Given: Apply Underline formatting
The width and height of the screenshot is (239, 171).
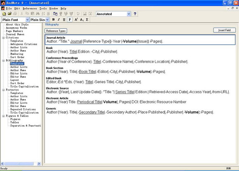Looking at the screenshot, I should [64, 19].
